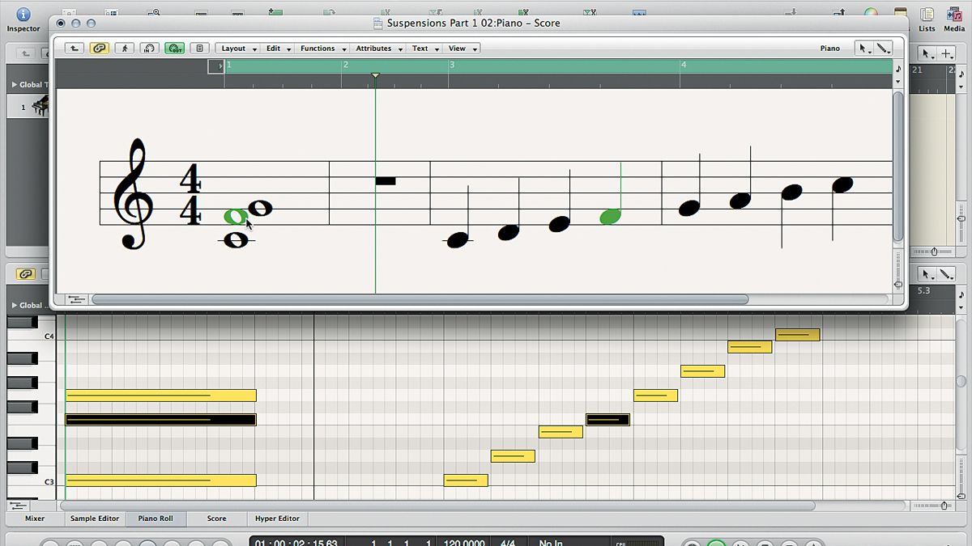Viewport: 972px width, 546px height.
Task: Click the tempo value 120.0000 in transport
Action: click(465, 542)
